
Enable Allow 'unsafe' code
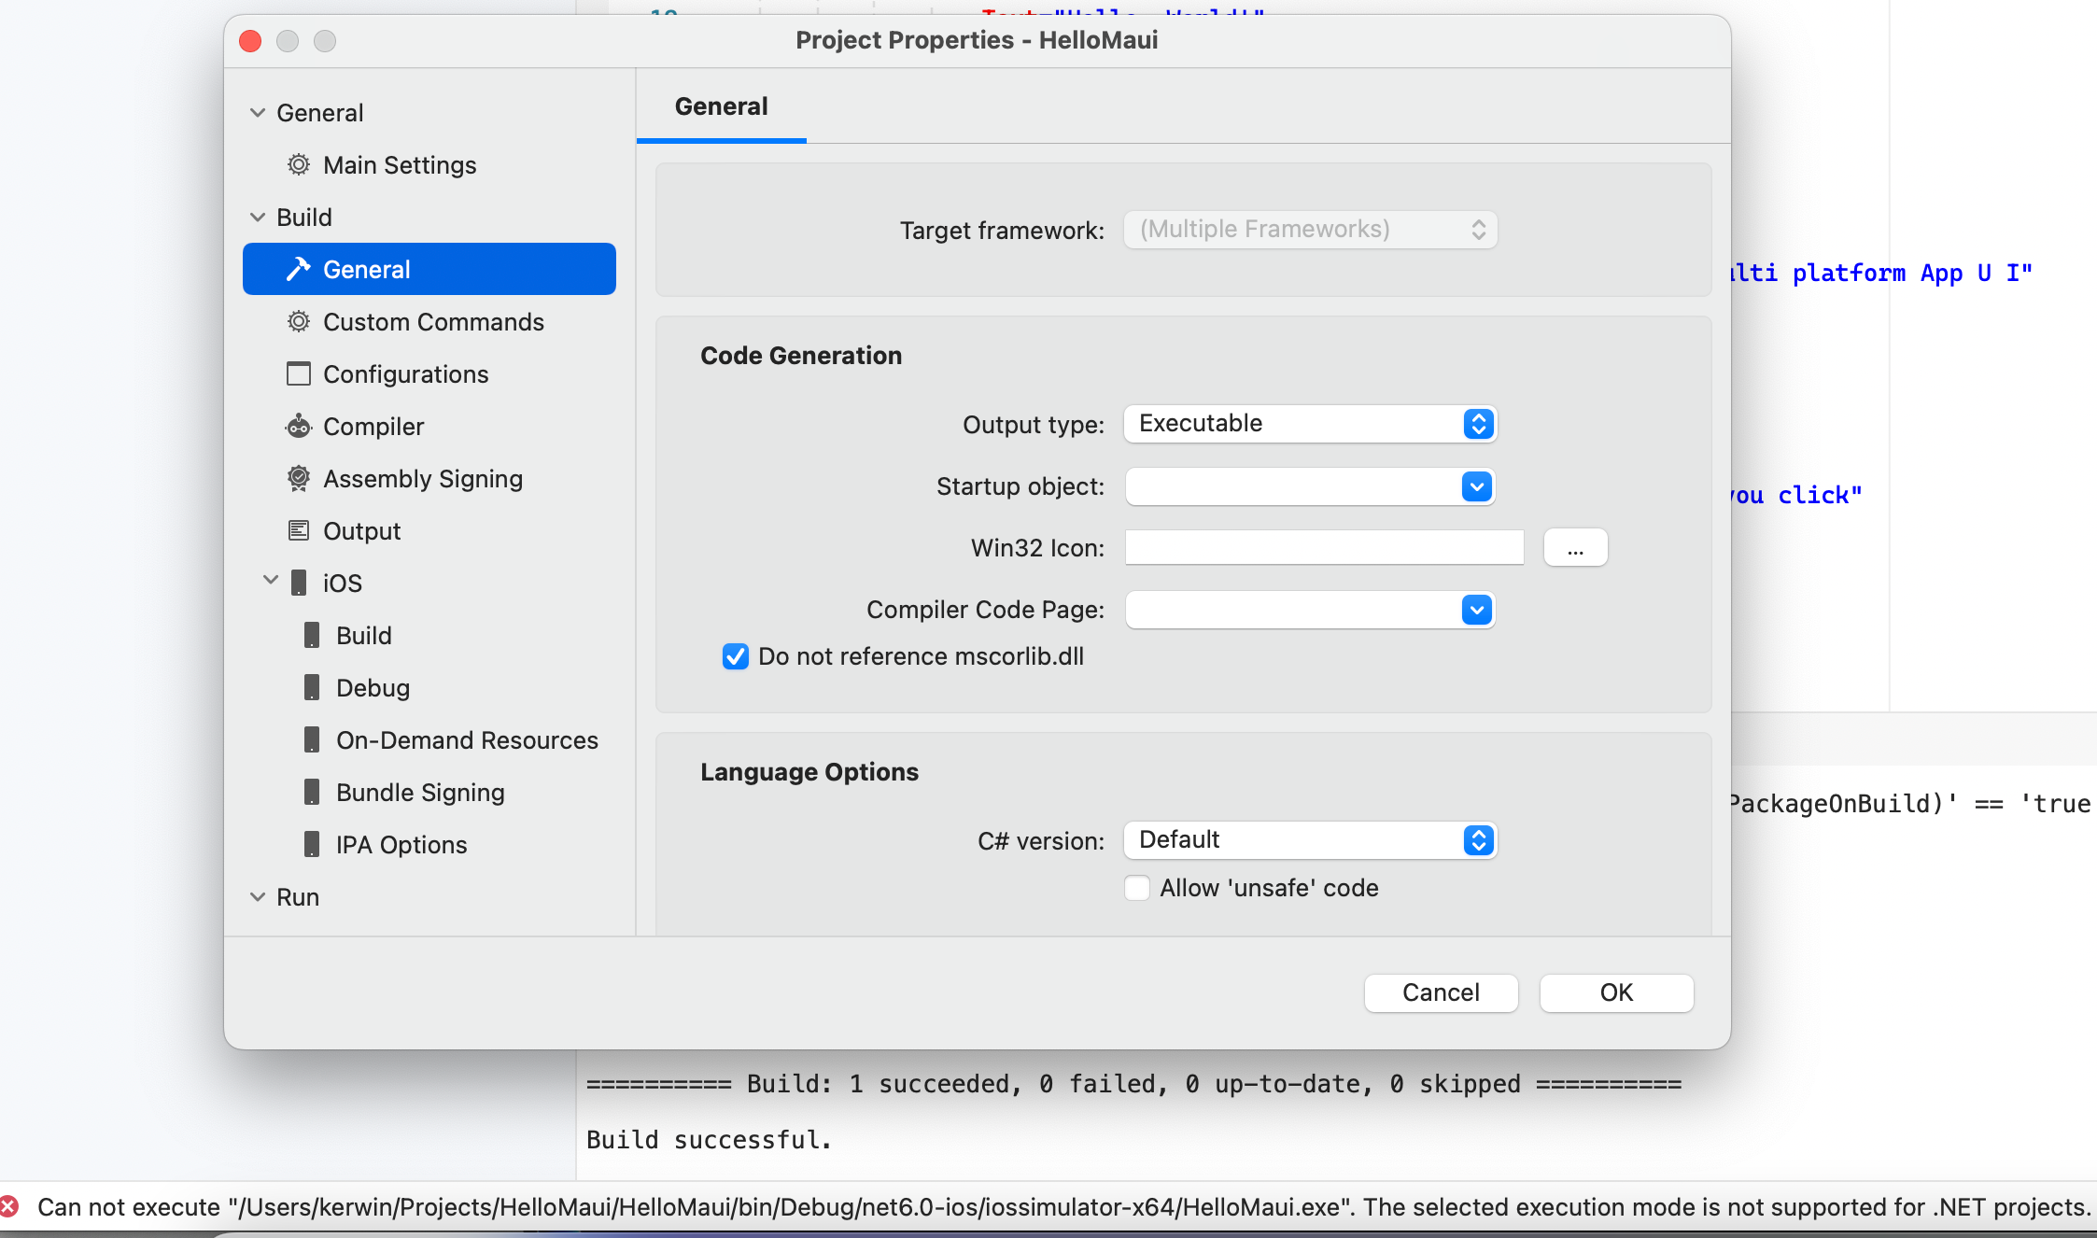click(1137, 888)
